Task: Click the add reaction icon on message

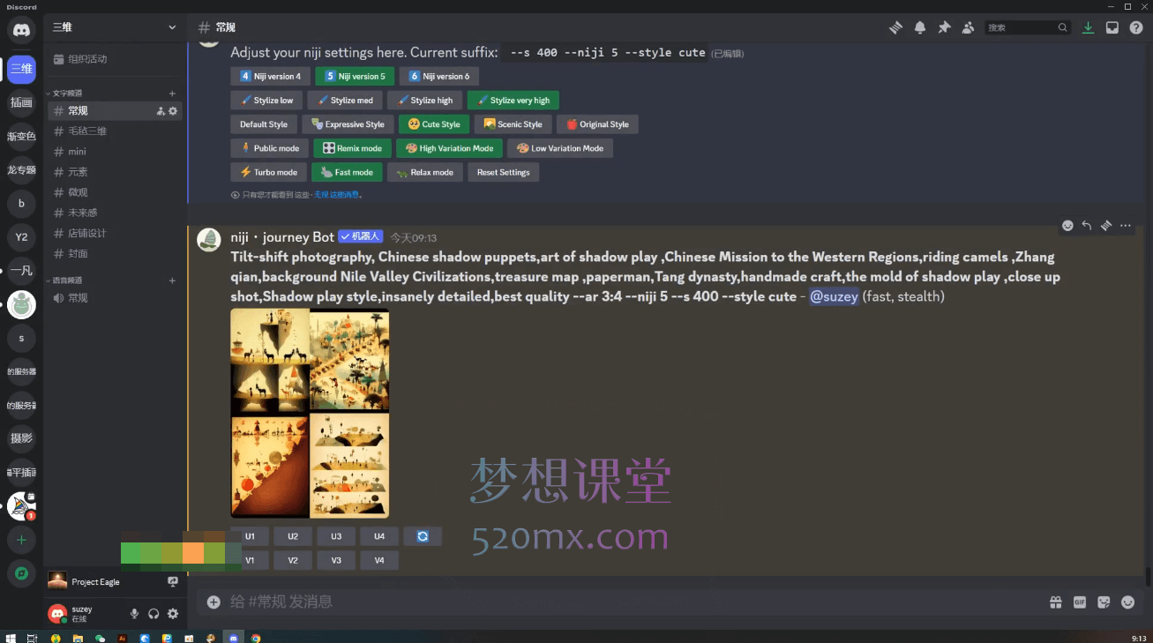Action: (1067, 226)
